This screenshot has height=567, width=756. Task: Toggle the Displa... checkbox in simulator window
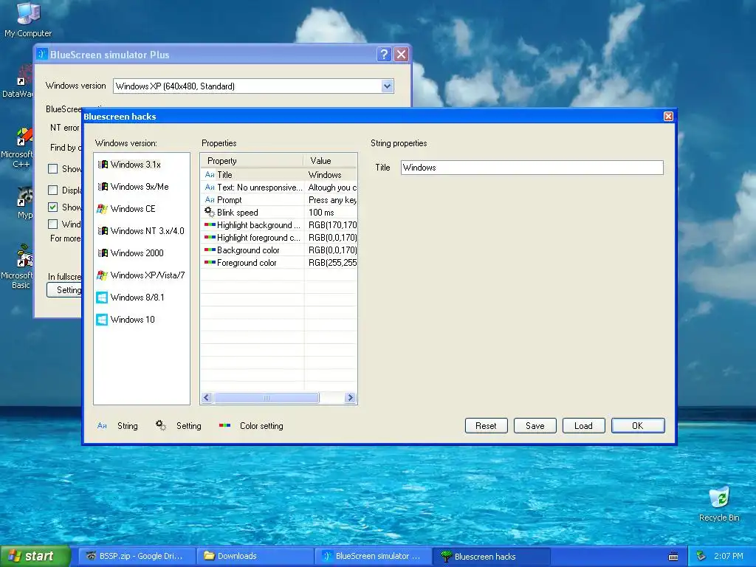click(53, 190)
